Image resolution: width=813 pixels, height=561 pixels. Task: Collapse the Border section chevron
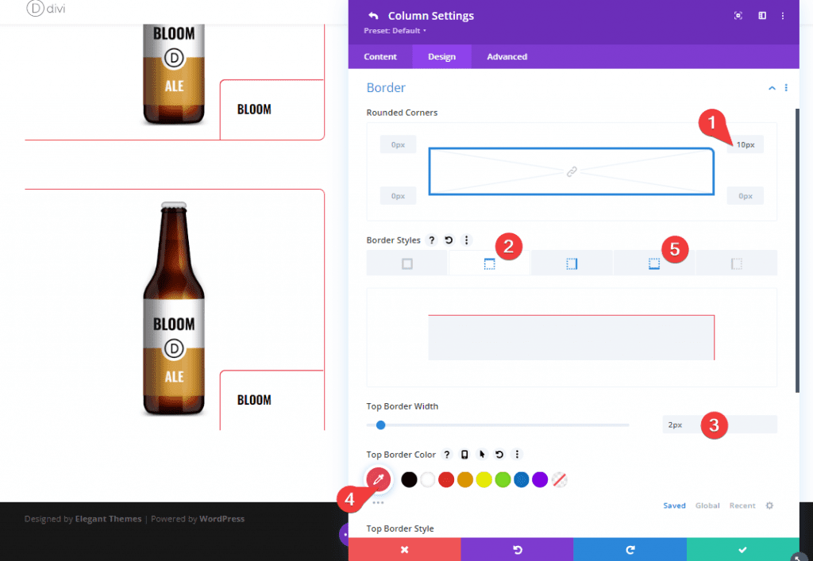click(772, 88)
